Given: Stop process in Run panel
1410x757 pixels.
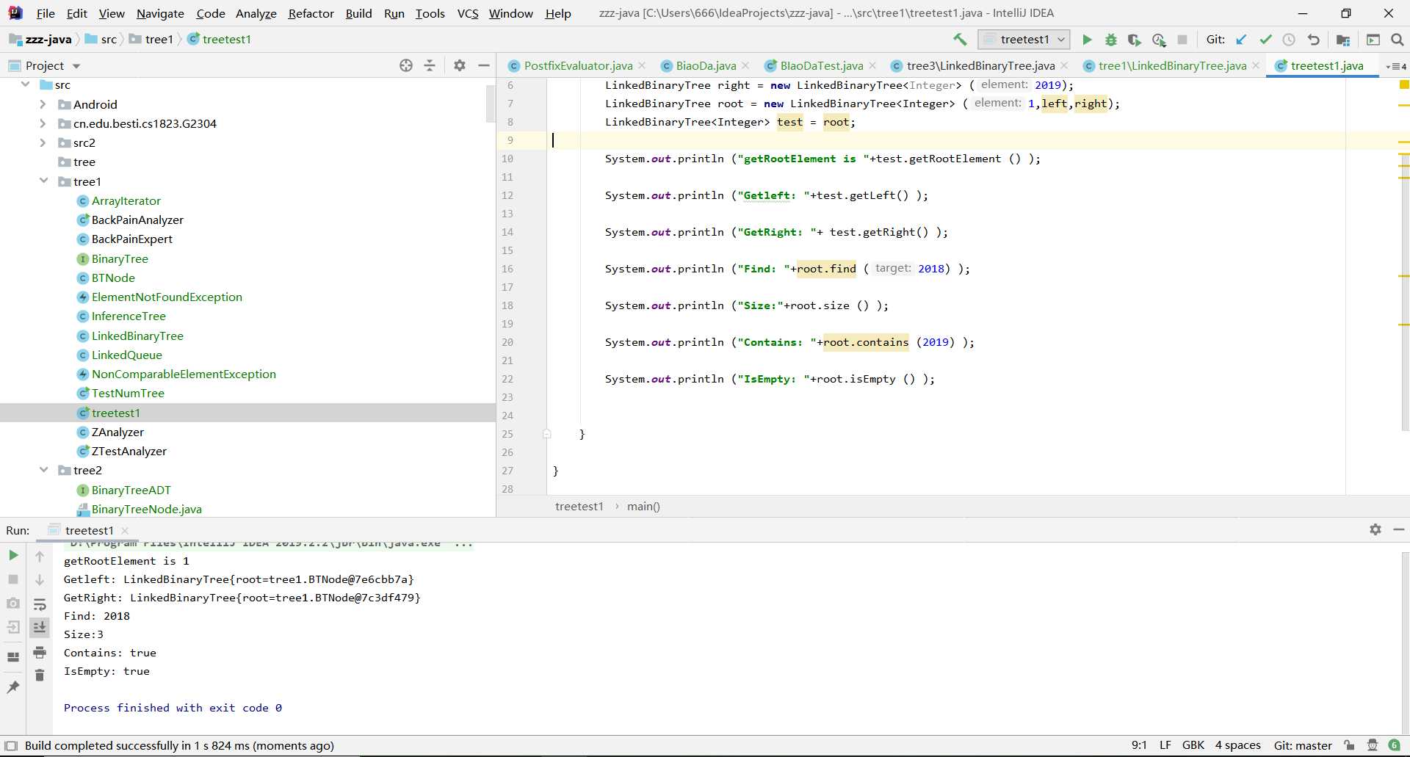Looking at the screenshot, I should tap(13, 579).
